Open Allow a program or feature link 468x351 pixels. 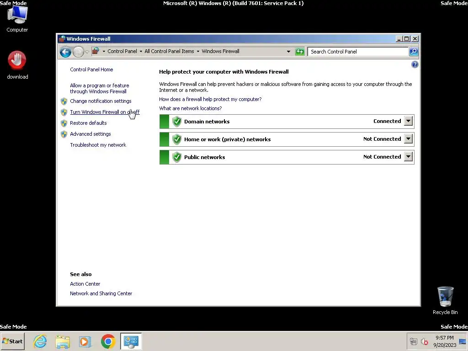99,88
